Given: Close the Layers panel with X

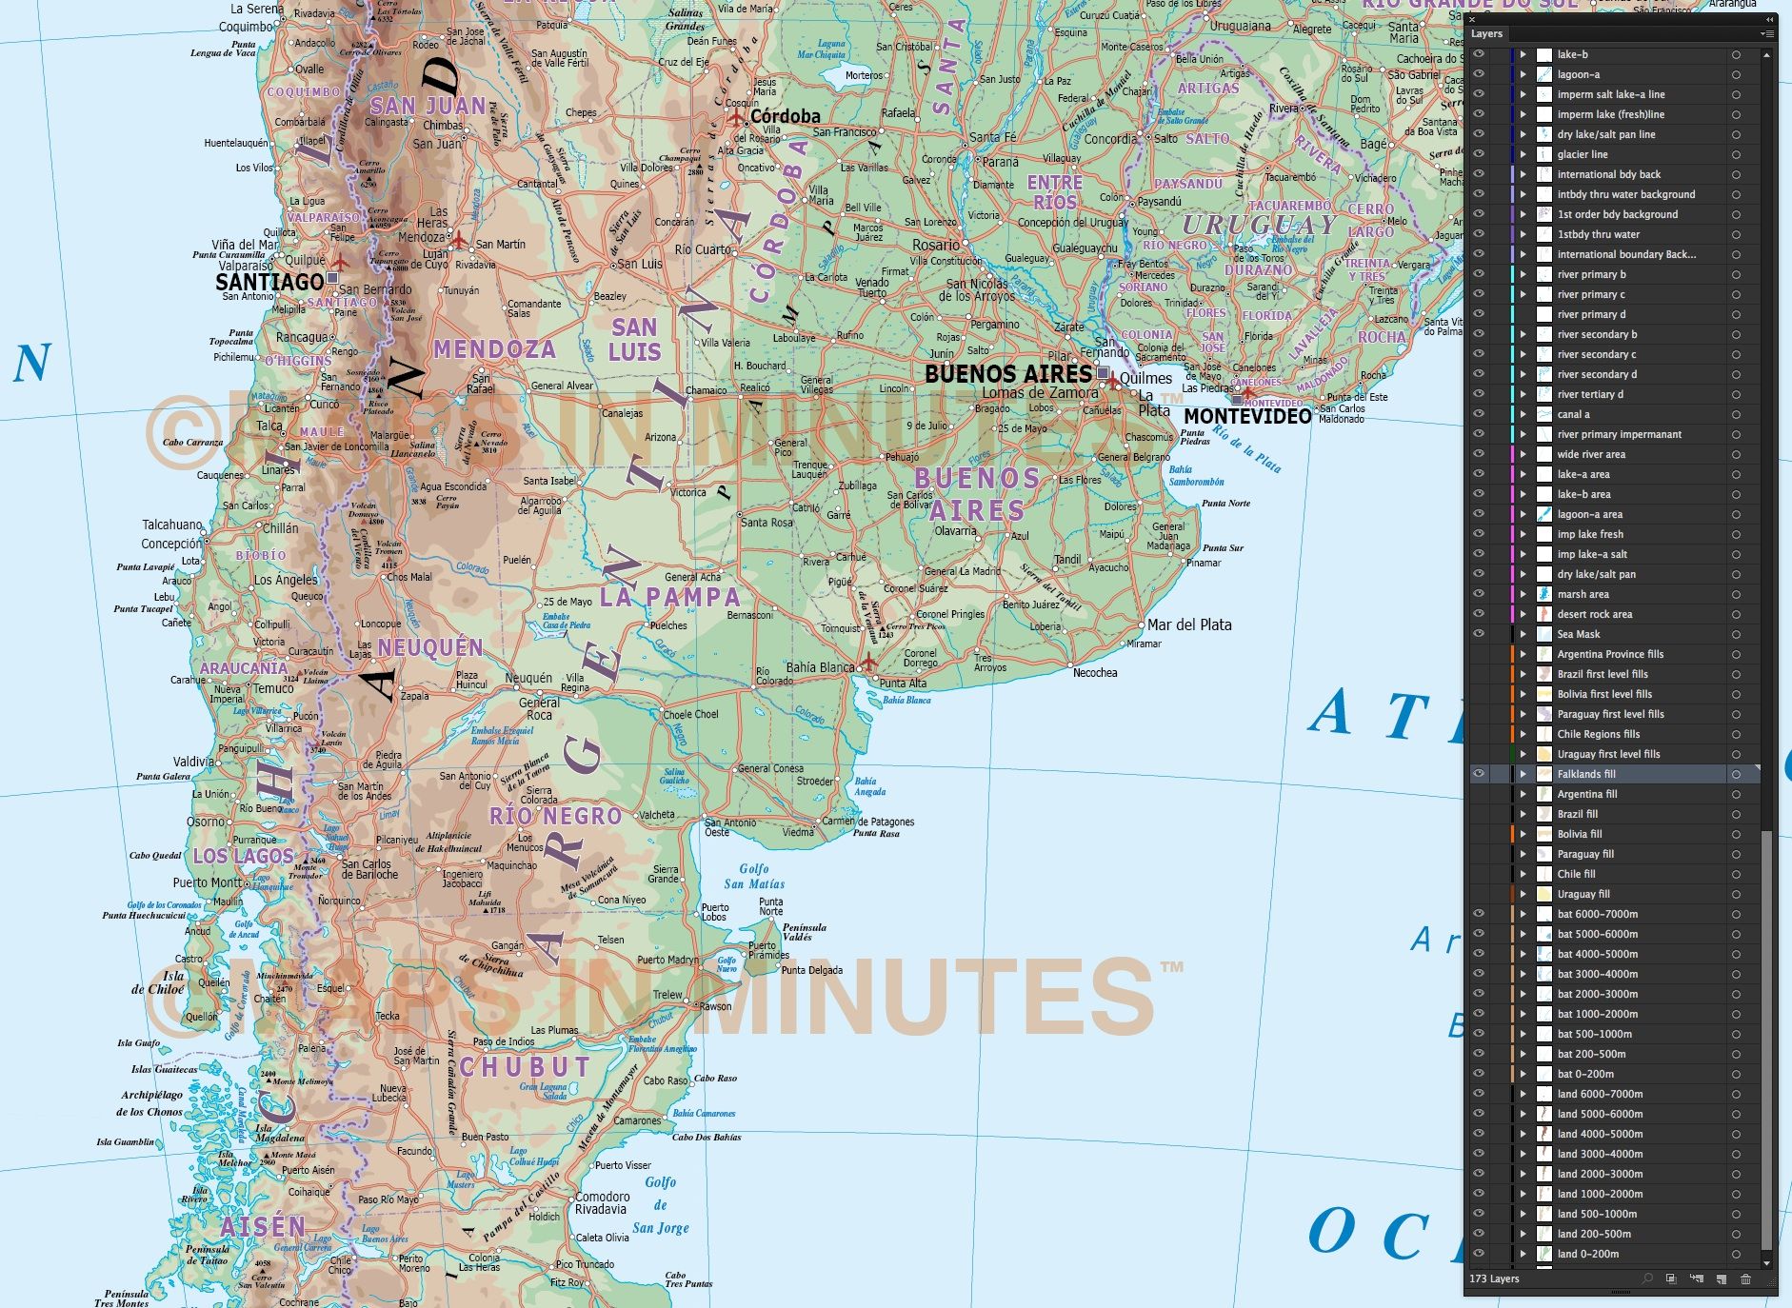Looking at the screenshot, I should tap(1472, 19).
